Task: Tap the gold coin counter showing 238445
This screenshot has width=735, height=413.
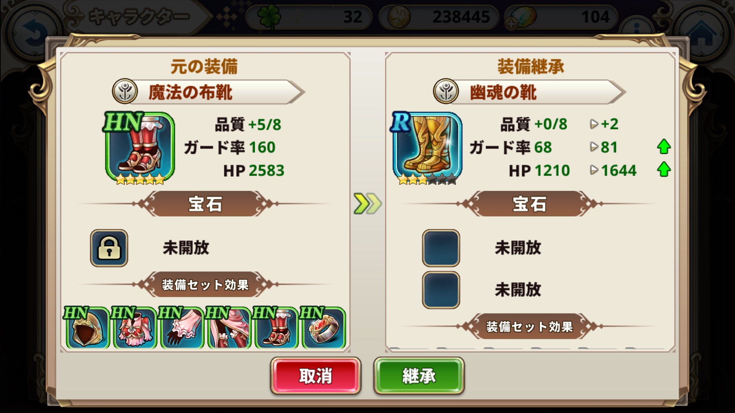Action: click(x=439, y=17)
